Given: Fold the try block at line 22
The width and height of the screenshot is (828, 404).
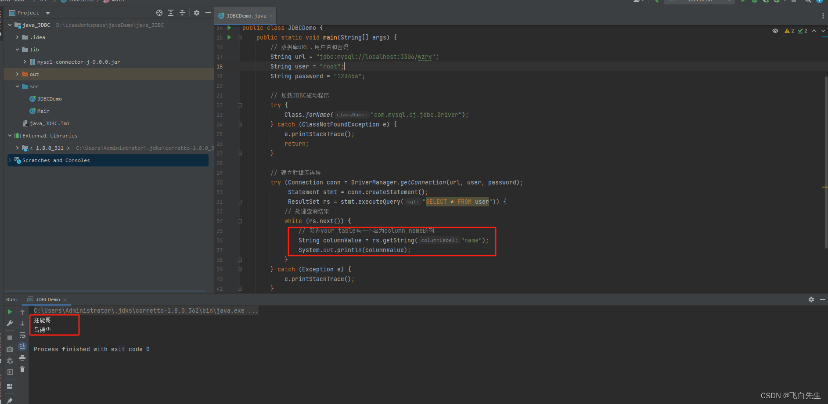Looking at the screenshot, I should 240,105.
